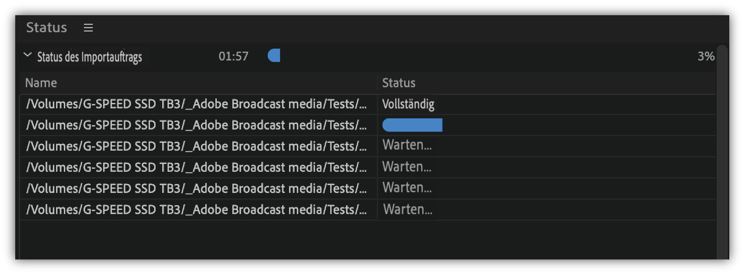Select the file path in the third row
The height and width of the screenshot is (276, 746).
(196, 147)
